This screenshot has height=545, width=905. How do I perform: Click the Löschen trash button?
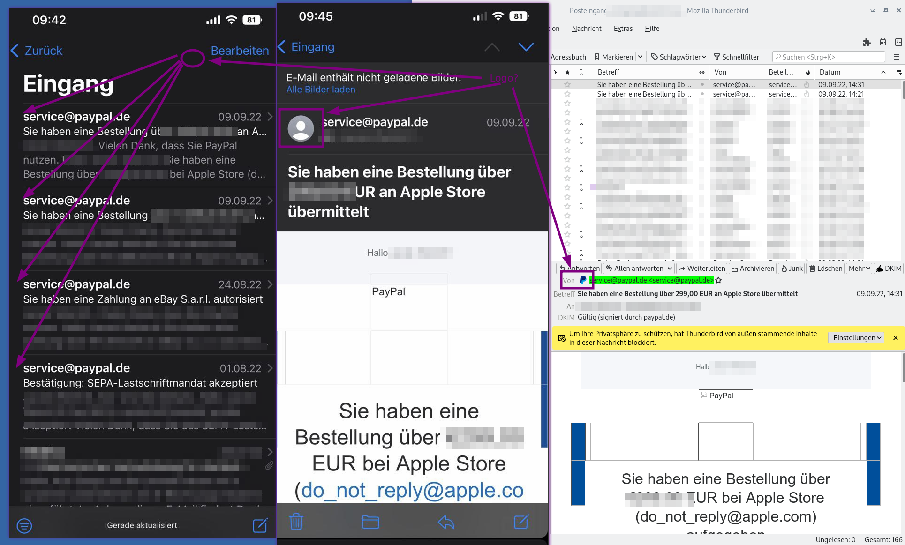[826, 269]
